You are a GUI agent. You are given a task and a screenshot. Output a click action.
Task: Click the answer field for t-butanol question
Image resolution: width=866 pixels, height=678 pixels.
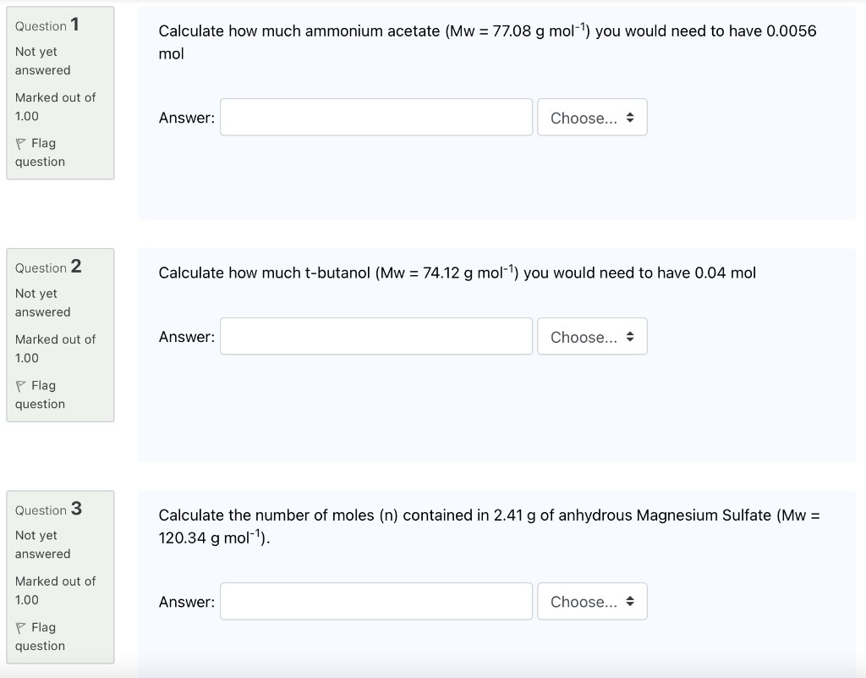[375, 336]
